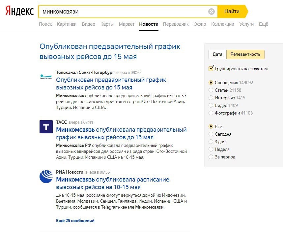Select the Статьи radio button
283x237 pixels.
(211, 90)
